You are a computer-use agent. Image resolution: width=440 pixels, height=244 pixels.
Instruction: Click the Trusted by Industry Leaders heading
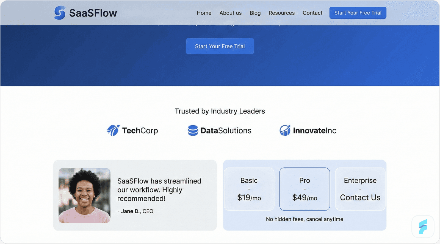coord(220,111)
